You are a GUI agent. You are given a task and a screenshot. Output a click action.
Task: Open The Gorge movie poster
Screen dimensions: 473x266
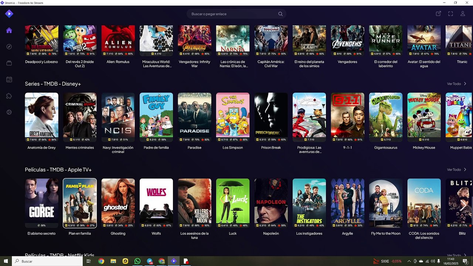pyautogui.click(x=41, y=203)
